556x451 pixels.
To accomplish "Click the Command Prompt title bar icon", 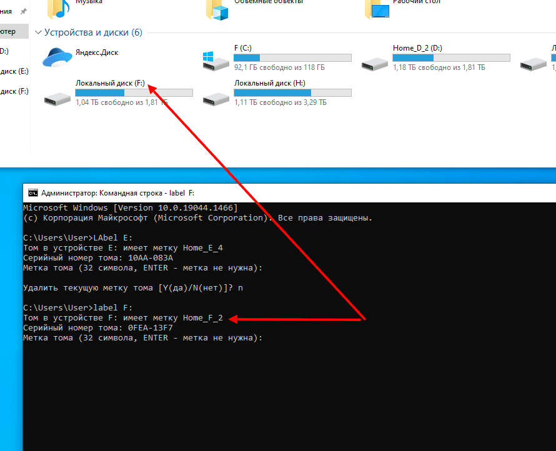I will [32, 193].
